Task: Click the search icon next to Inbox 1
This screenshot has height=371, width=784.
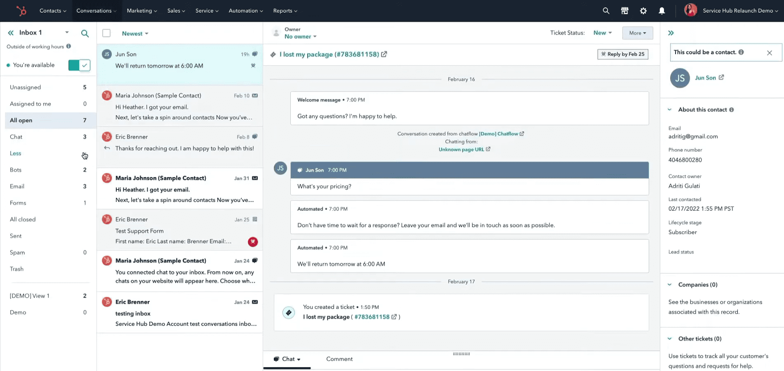Action: coord(85,33)
